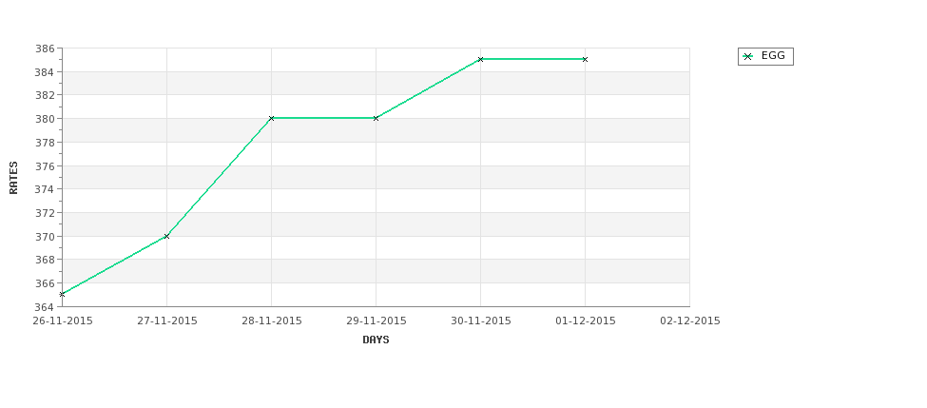The height and width of the screenshot is (408, 927).
Task: Click the 380 y-axis tick label
Action: (x=47, y=119)
